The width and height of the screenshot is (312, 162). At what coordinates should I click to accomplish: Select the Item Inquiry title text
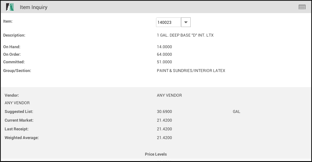pyautogui.click(x=34, y=7)
